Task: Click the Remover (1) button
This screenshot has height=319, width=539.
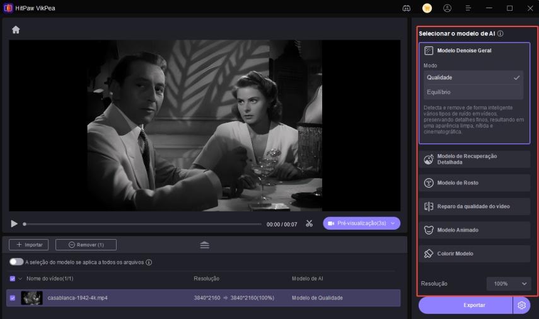Action: (x=86, y=245)
